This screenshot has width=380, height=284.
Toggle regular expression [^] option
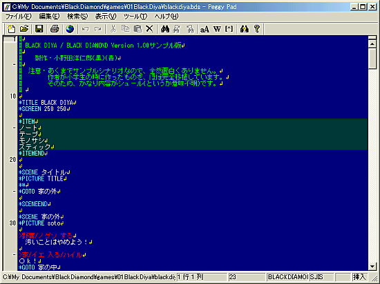coord(229,29)
